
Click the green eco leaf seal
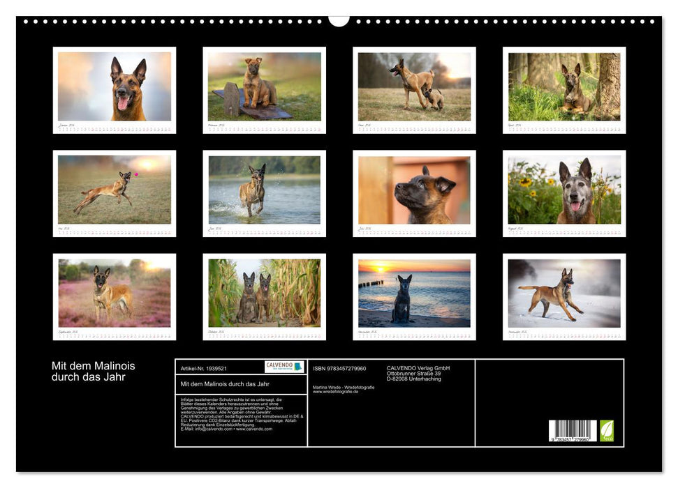[x=606, y=430]
